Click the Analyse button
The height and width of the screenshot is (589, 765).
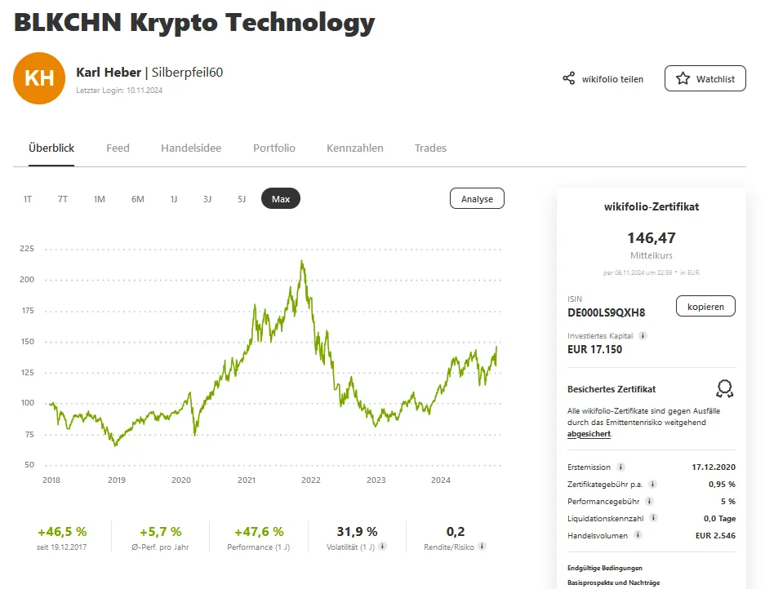(x=477, y=198)
